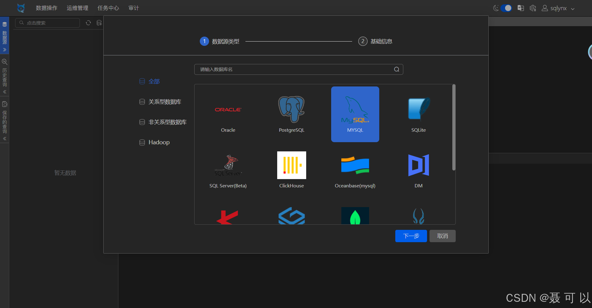This screenshot has height=308, width=592.
Task: Open the 任务中心 menu
Action: pos(108,8)
